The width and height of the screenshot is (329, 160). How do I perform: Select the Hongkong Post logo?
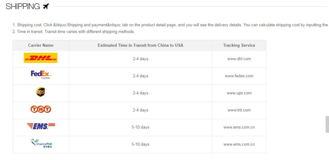pos(41,144)
